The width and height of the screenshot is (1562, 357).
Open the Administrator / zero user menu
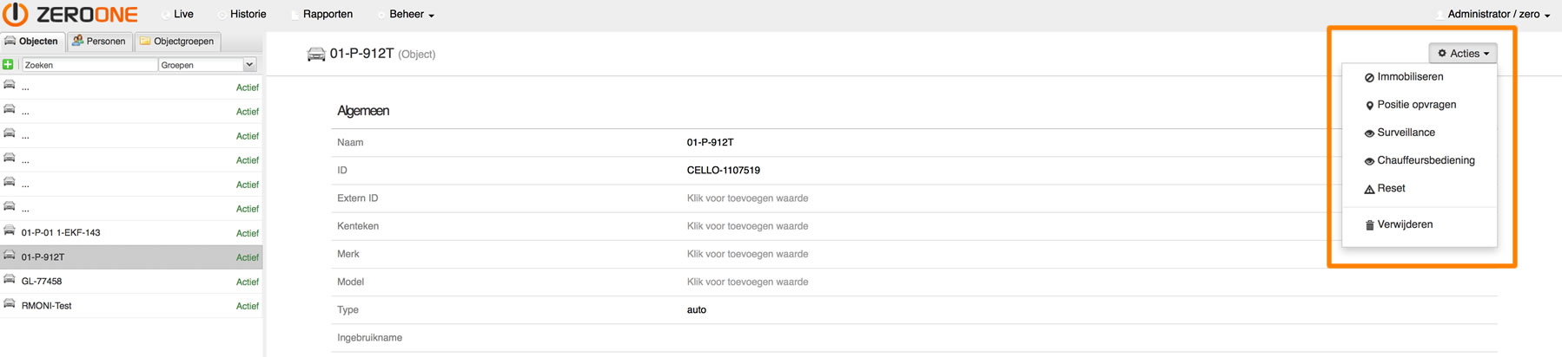click(1499, 14)
